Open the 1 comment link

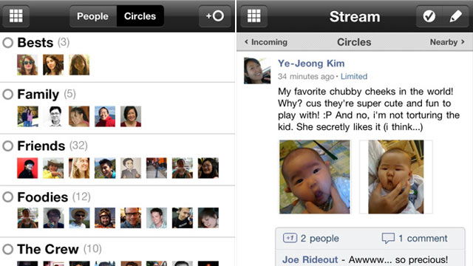[423, 238]
